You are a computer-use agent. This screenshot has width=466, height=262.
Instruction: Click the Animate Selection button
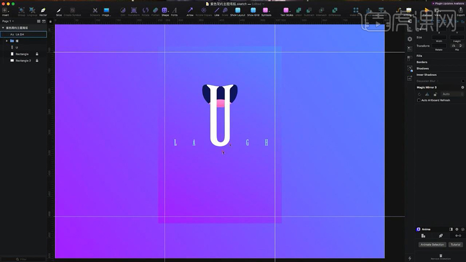pyautogui.click(x=432, y=245)
